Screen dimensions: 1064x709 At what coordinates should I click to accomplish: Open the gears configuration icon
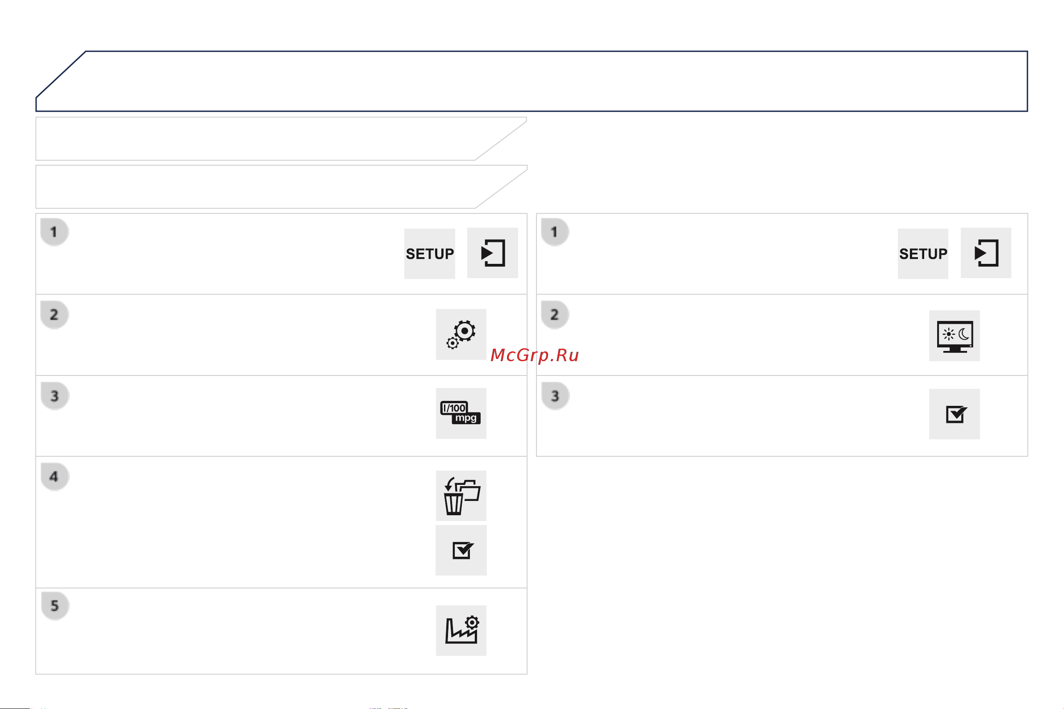[461, 334]
